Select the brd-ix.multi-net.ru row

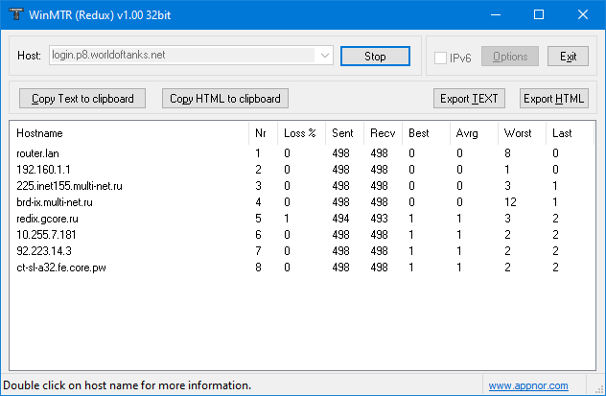[x=302, y=202]
